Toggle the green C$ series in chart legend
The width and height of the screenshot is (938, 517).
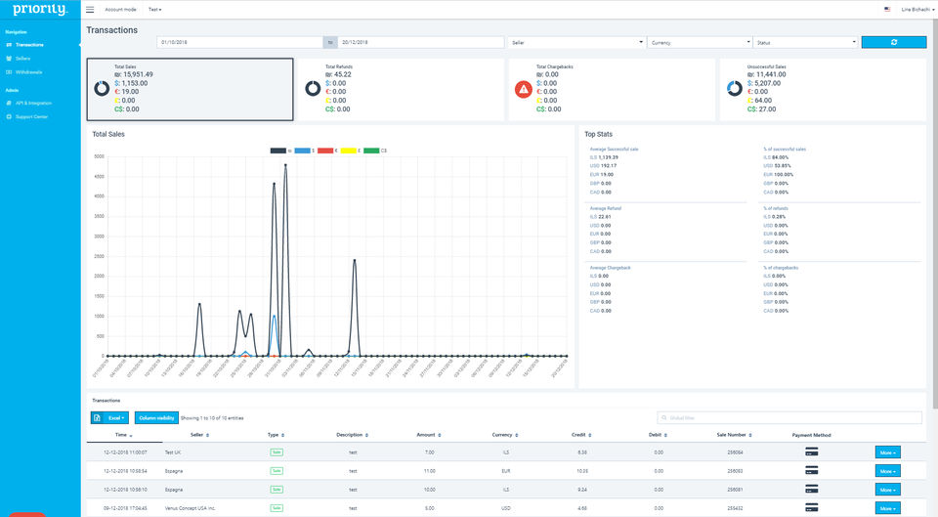[x=372, y=151]
